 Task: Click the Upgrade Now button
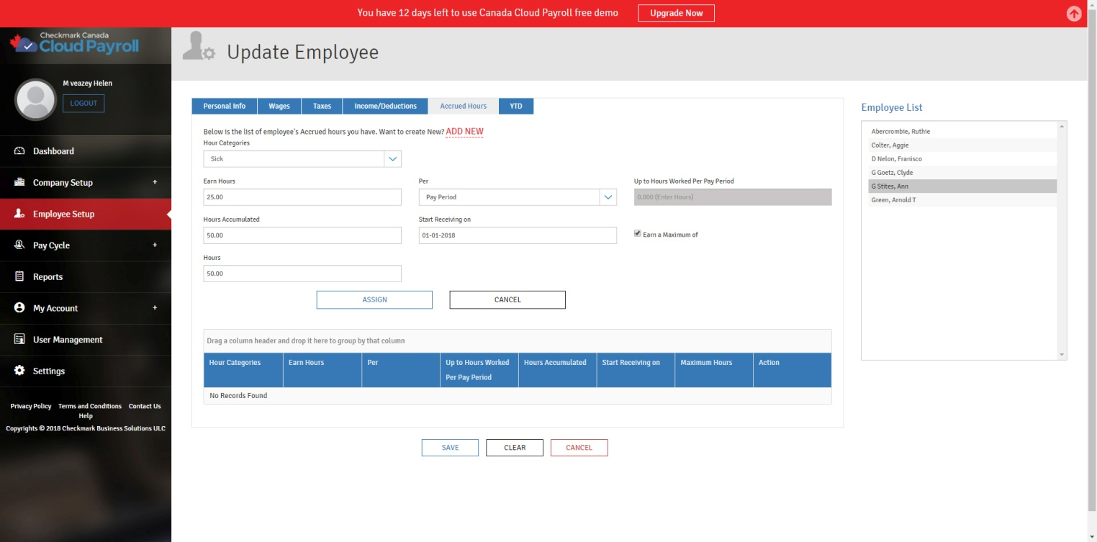(x=676, y=13)
